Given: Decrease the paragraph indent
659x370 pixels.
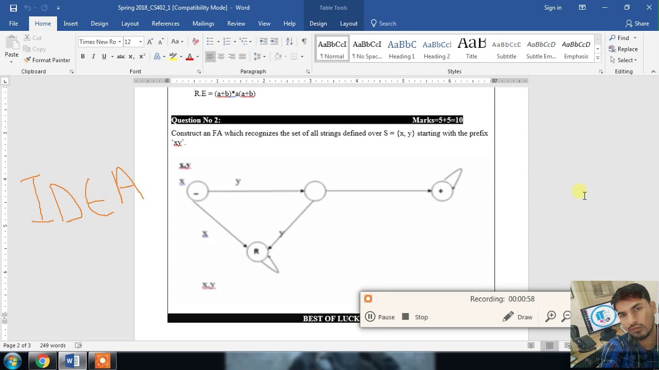Looking at the screenshot, I should coord(263,42).
